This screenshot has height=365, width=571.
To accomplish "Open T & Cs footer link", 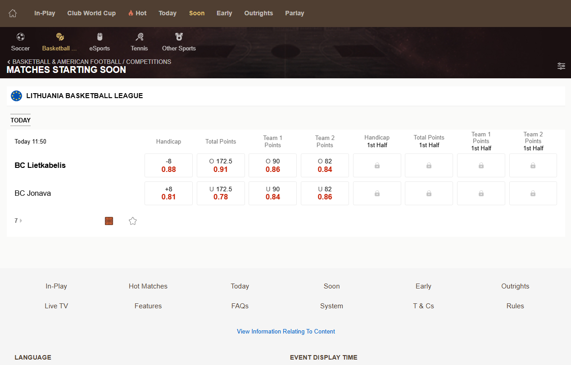I will click(x=423, y=306).
